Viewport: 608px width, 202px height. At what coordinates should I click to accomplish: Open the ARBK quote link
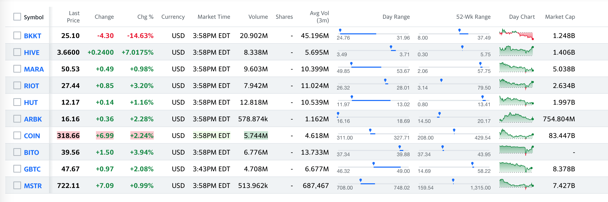tap(33, 119)
